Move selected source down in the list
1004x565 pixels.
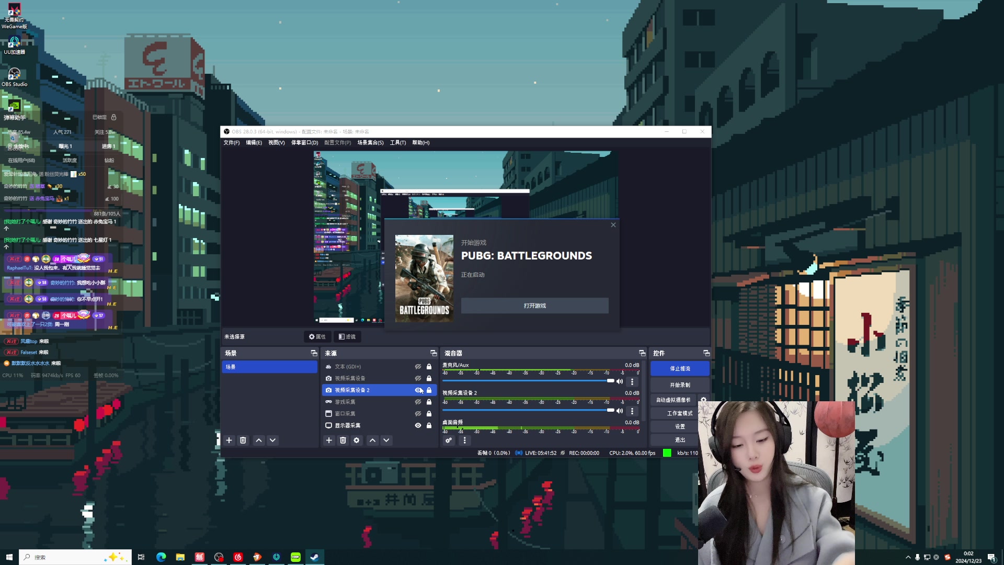coord(386,440)
